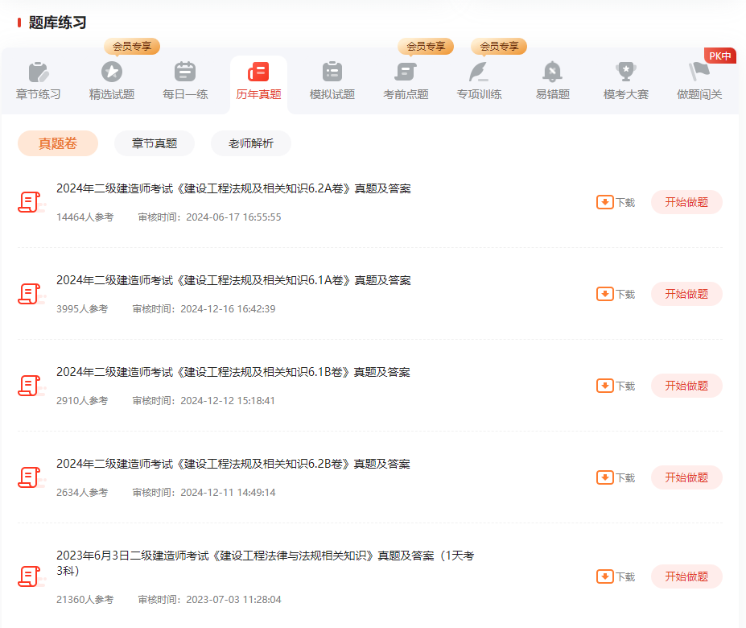Screen dimensions: 746x628
Task: Start the 2023年6月3日 exam with 开始做题
Action: pyautogui.click(x=686, y=576)
